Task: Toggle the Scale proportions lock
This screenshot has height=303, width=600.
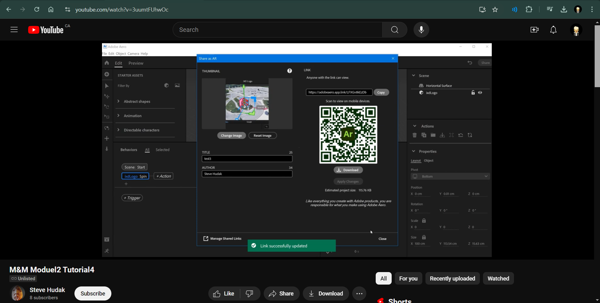Action: point(424,221)
